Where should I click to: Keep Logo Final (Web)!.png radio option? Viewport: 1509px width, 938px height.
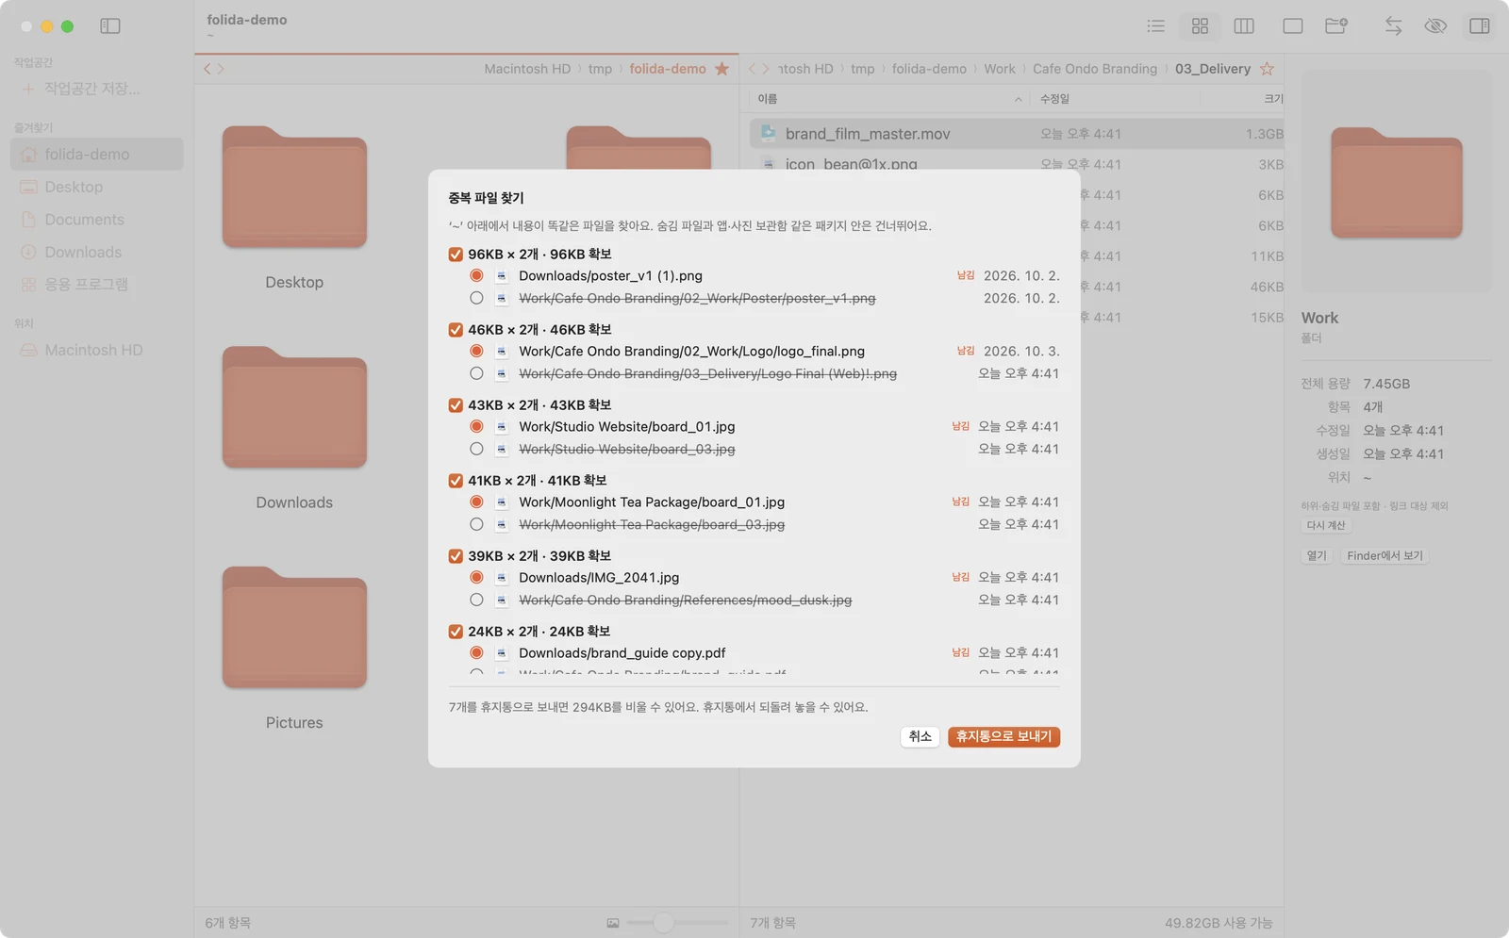(x=476, y=373)
